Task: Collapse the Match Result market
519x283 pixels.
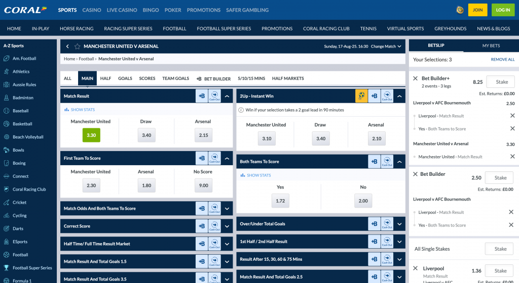Action: [x=227, y=97]
